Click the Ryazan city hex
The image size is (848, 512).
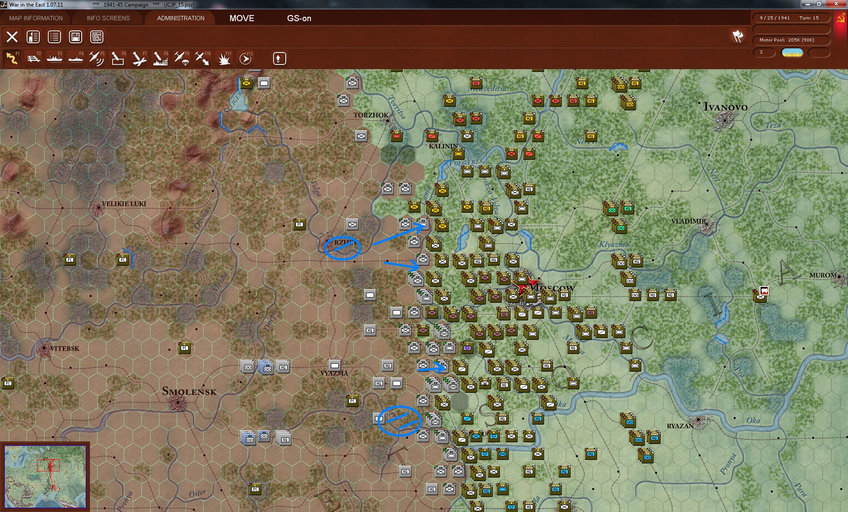(698, 419)
